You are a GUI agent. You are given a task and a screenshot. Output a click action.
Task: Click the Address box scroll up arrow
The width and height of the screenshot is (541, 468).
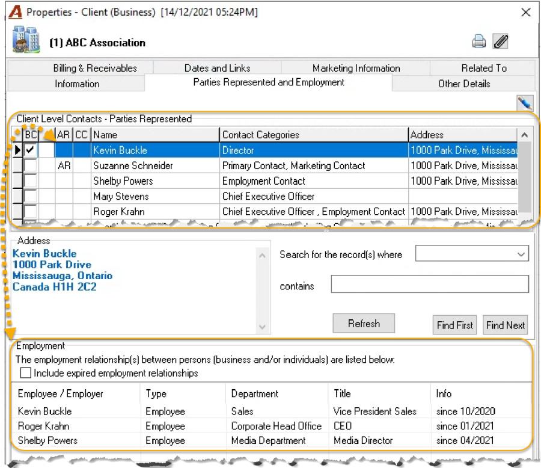[262, 256]
